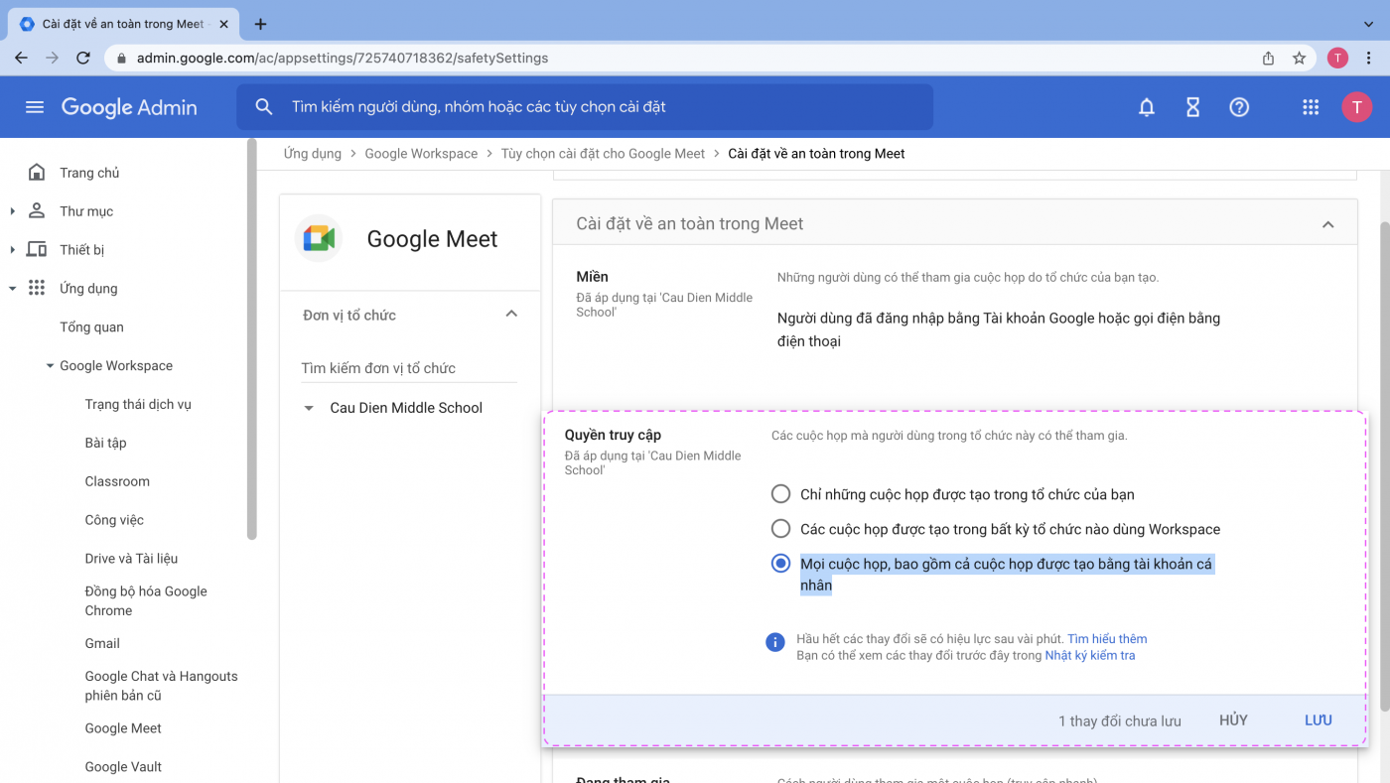The width and height of the screenshot is (1390, 783).
Task: Expand Thư mục in the sidebar
Action: click(x=12, y=211)
